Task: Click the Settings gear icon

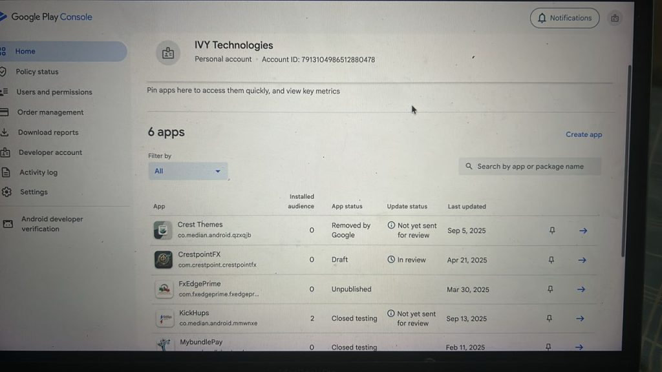Action: pos(6,192)
